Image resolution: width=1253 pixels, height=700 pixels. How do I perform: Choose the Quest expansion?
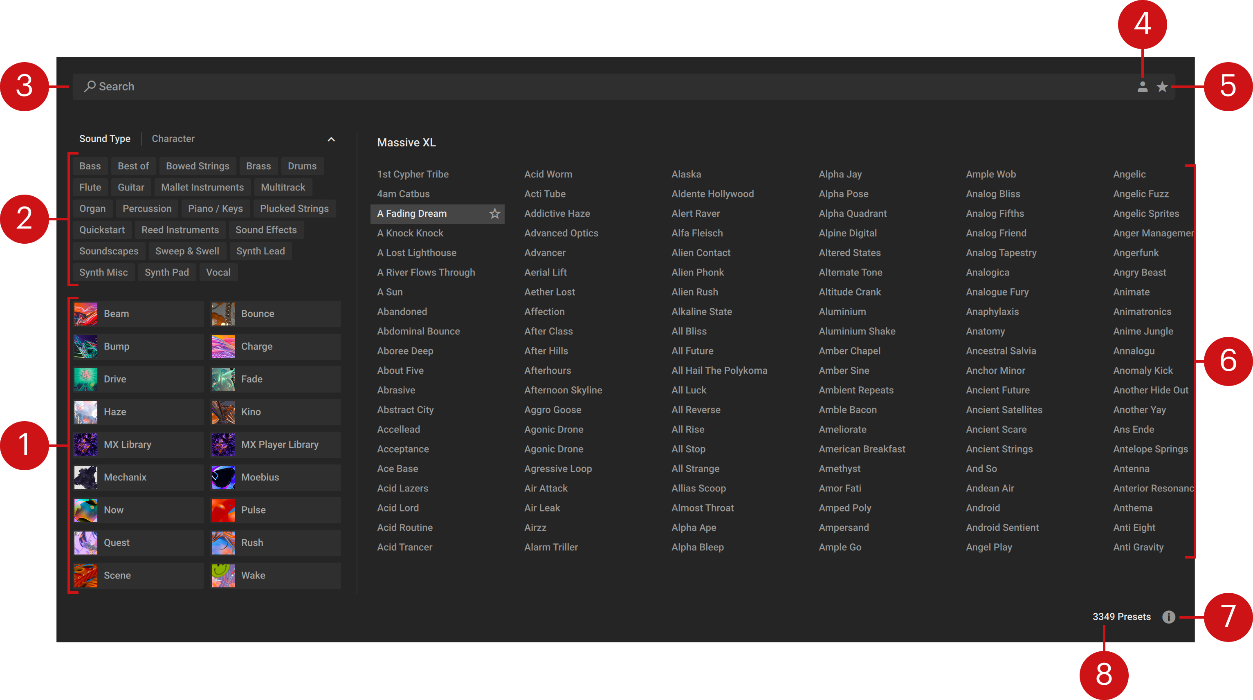coord(139,543)
